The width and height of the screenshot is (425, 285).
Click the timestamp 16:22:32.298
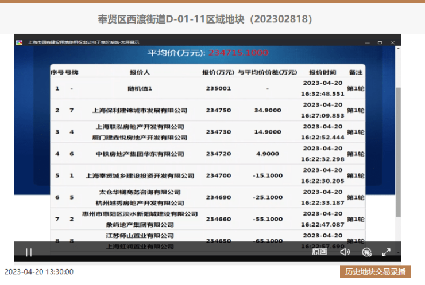(x=323, y=159)
